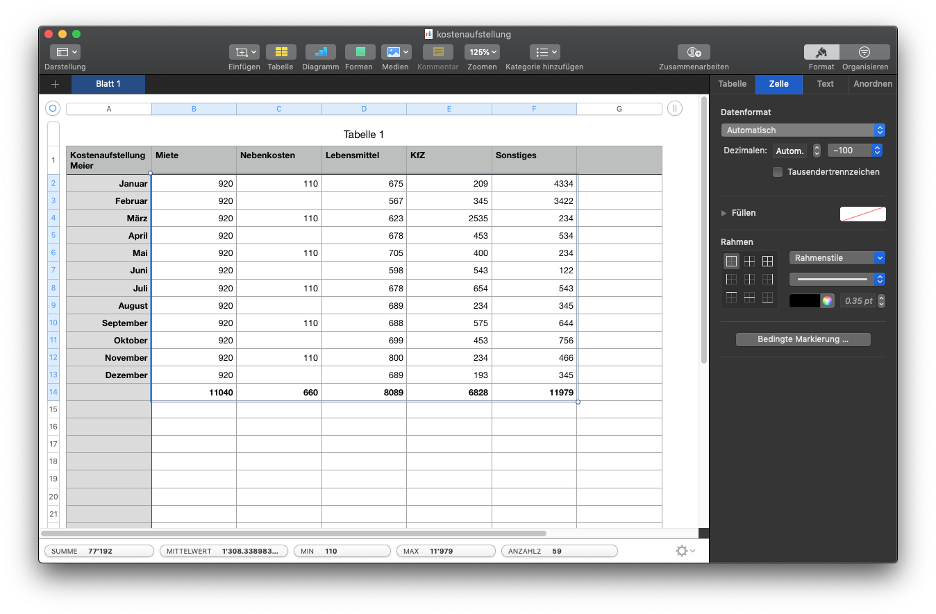936x614 pixels.
Task: Select the whole table via the corner circle handle
Action: tap(53, 108)
